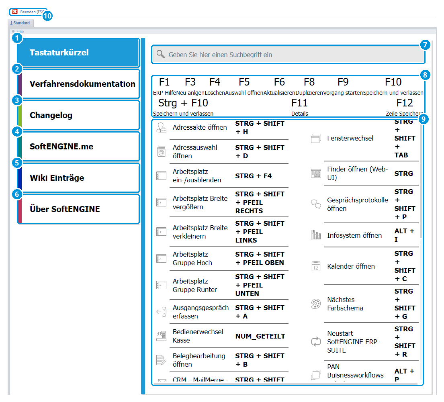Click the F11 Details shortcut
The height and width of the screenshot is (402, 444).
[300, 108]
